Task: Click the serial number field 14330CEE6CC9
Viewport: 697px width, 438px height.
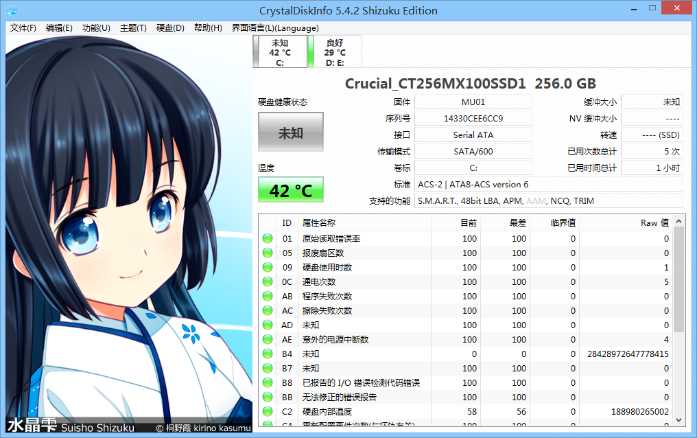Action: tap(473, 118)
